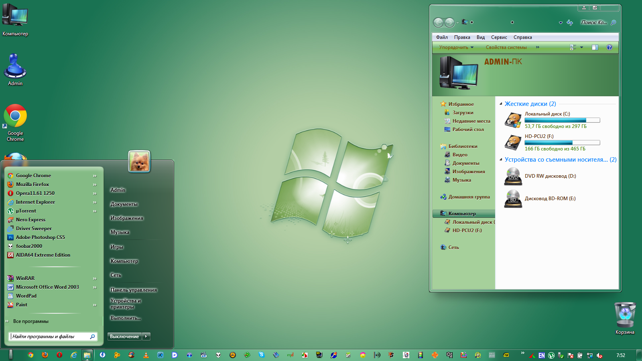Click the muted volume icon in the tray
The image size is (642, 361).
click(x=599, y=355)
